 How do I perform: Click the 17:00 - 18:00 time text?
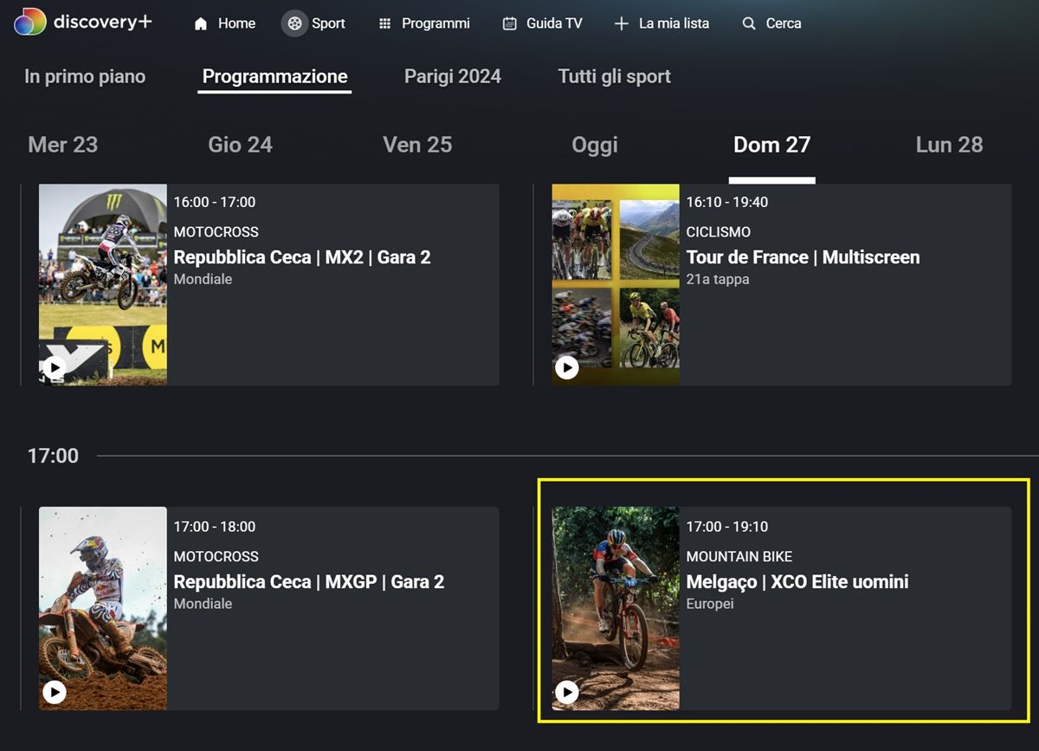click(x=215, y=527)
